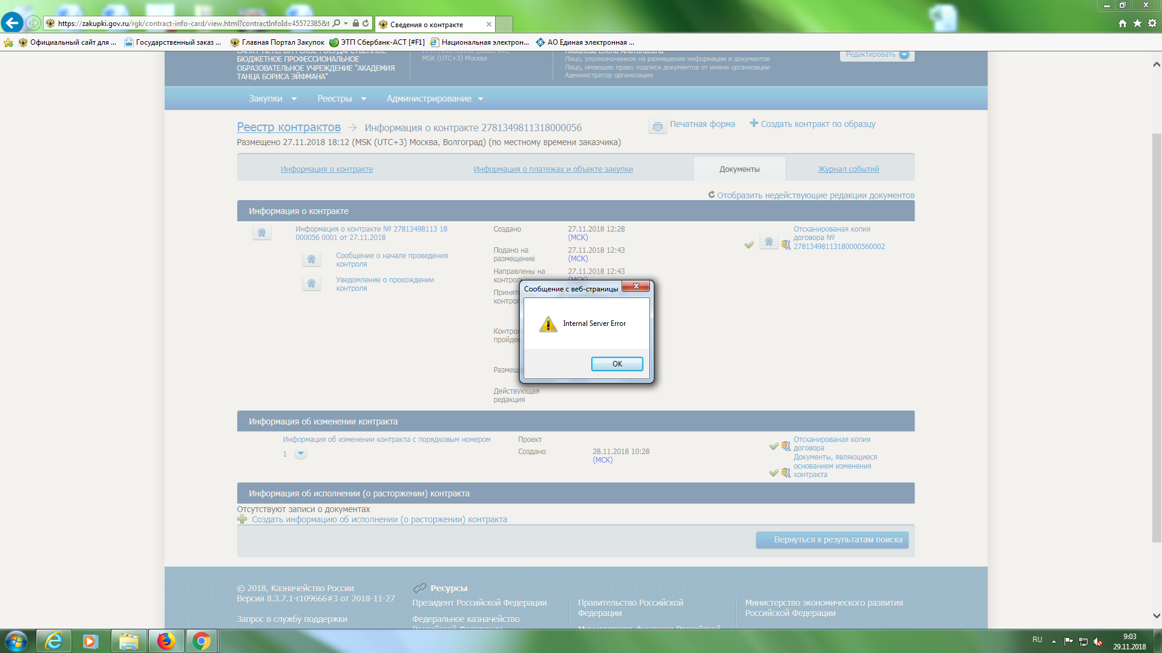Open Chrome from the taskbar

point(202,641)
